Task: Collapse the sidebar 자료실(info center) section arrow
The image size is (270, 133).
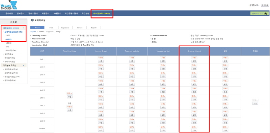Action: pos(23,28)
